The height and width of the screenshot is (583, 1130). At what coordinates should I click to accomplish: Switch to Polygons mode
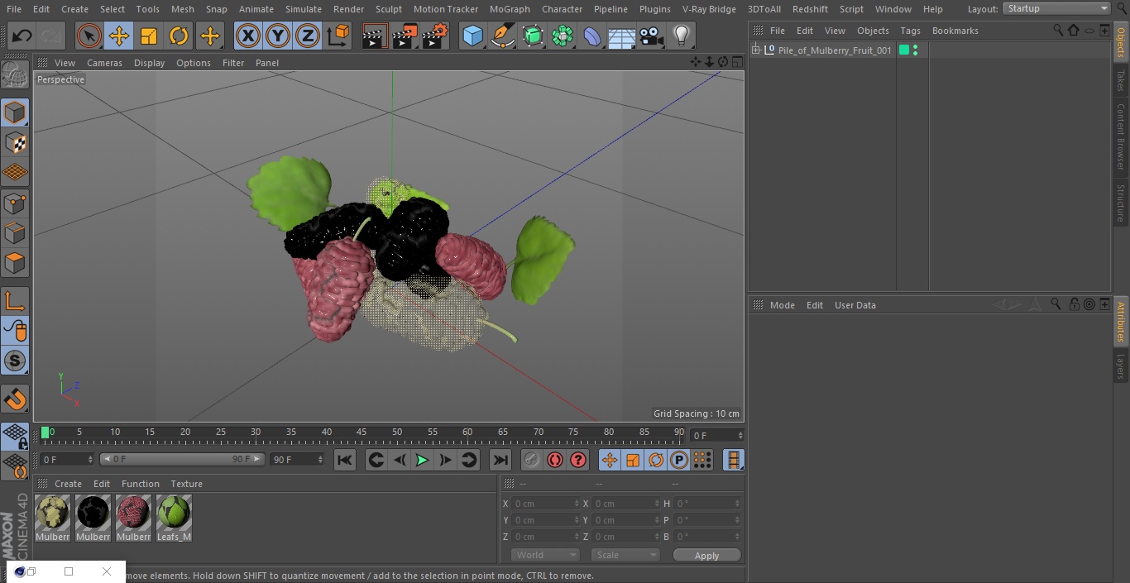click(15, 264)
